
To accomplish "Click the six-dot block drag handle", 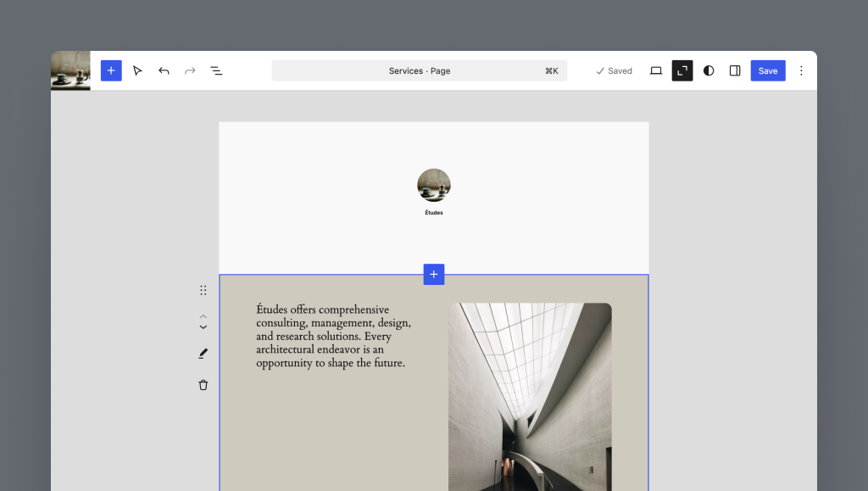I will [203, 289].
